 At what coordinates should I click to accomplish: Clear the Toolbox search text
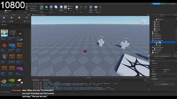tap(24, 21)
